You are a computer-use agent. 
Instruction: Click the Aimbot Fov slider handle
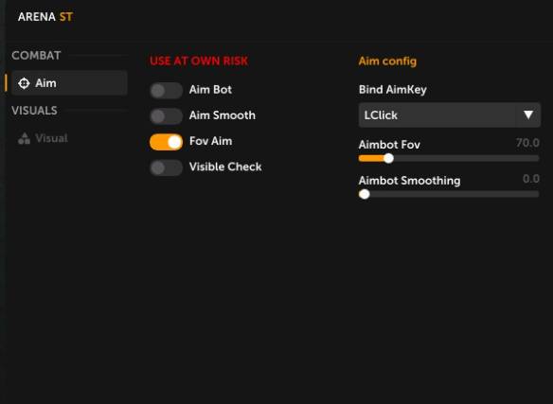click(388, 158)
